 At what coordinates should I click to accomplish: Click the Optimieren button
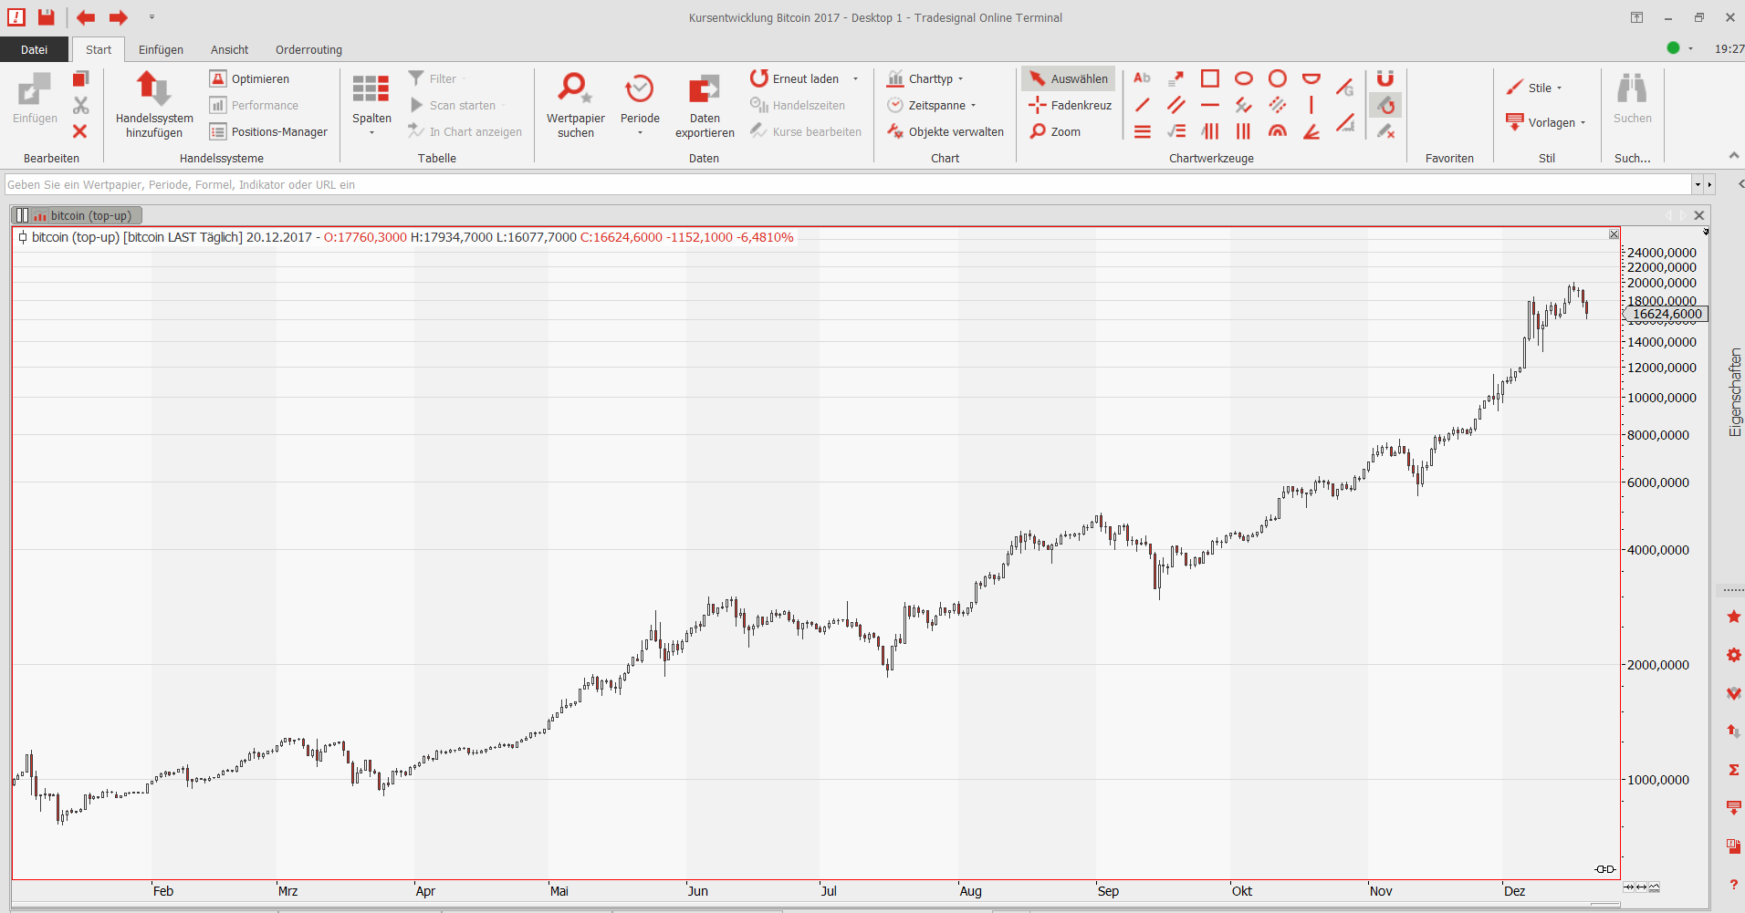click(x=250, y=78)
